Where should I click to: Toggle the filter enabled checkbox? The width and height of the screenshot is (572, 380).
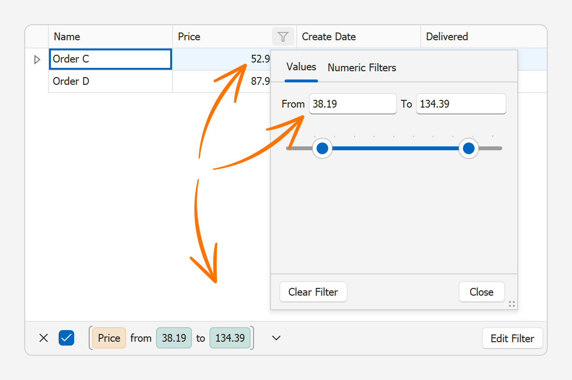[66, 338]
